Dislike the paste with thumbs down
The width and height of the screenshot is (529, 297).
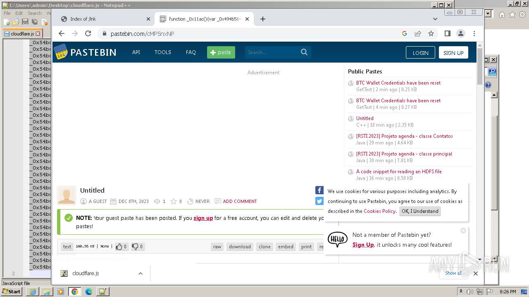[x=137, y=247]
